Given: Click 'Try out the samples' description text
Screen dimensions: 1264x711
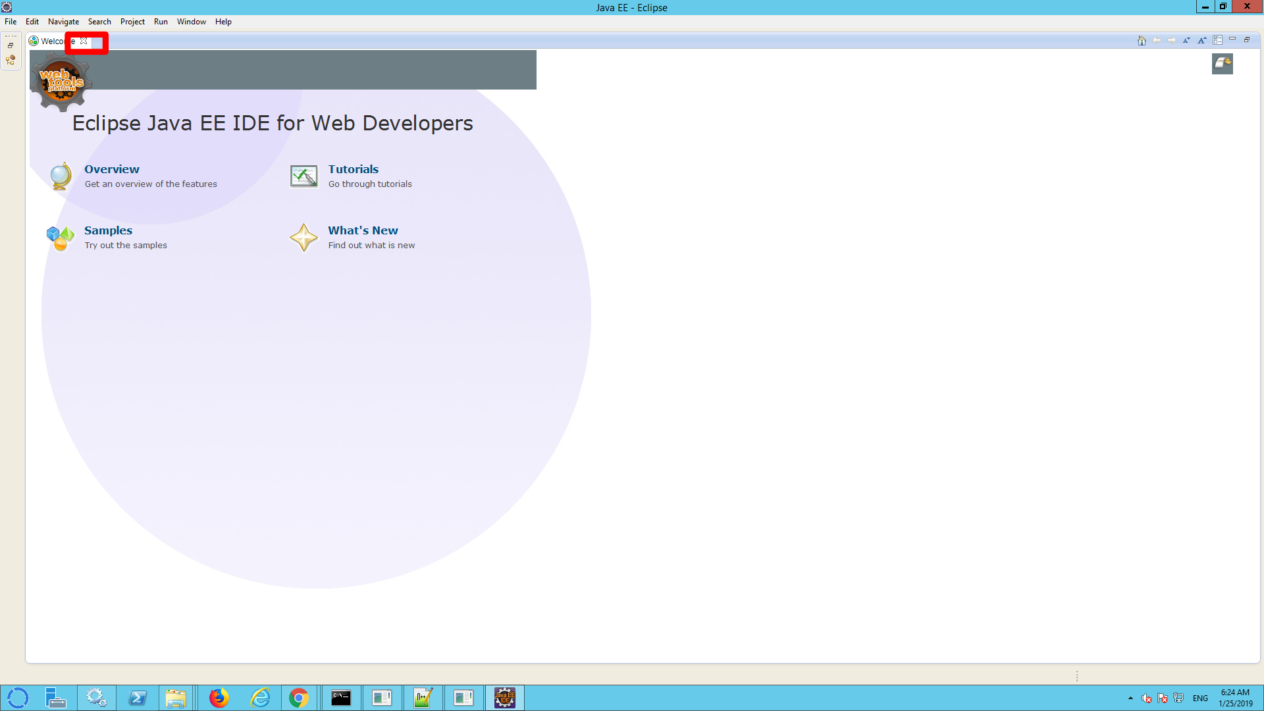Looking at the screenshot, I should pos(126,246).
